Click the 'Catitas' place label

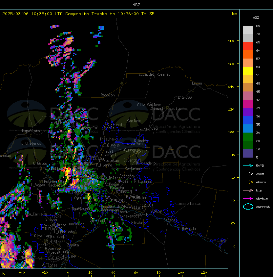170,220
